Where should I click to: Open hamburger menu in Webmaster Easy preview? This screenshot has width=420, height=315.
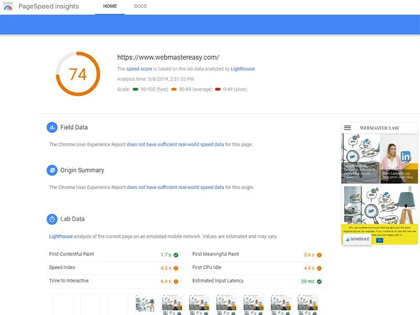[x=348, y=128]
